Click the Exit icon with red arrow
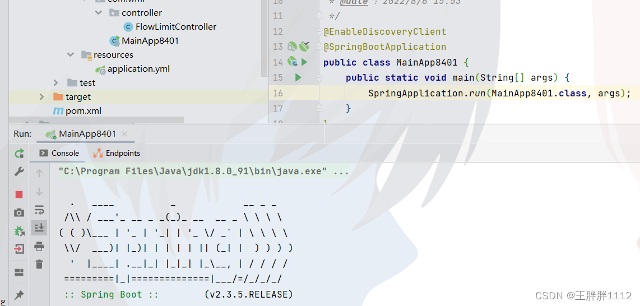Screen dimensions: 640x306 pyautogui.click(x=19, y=249)
